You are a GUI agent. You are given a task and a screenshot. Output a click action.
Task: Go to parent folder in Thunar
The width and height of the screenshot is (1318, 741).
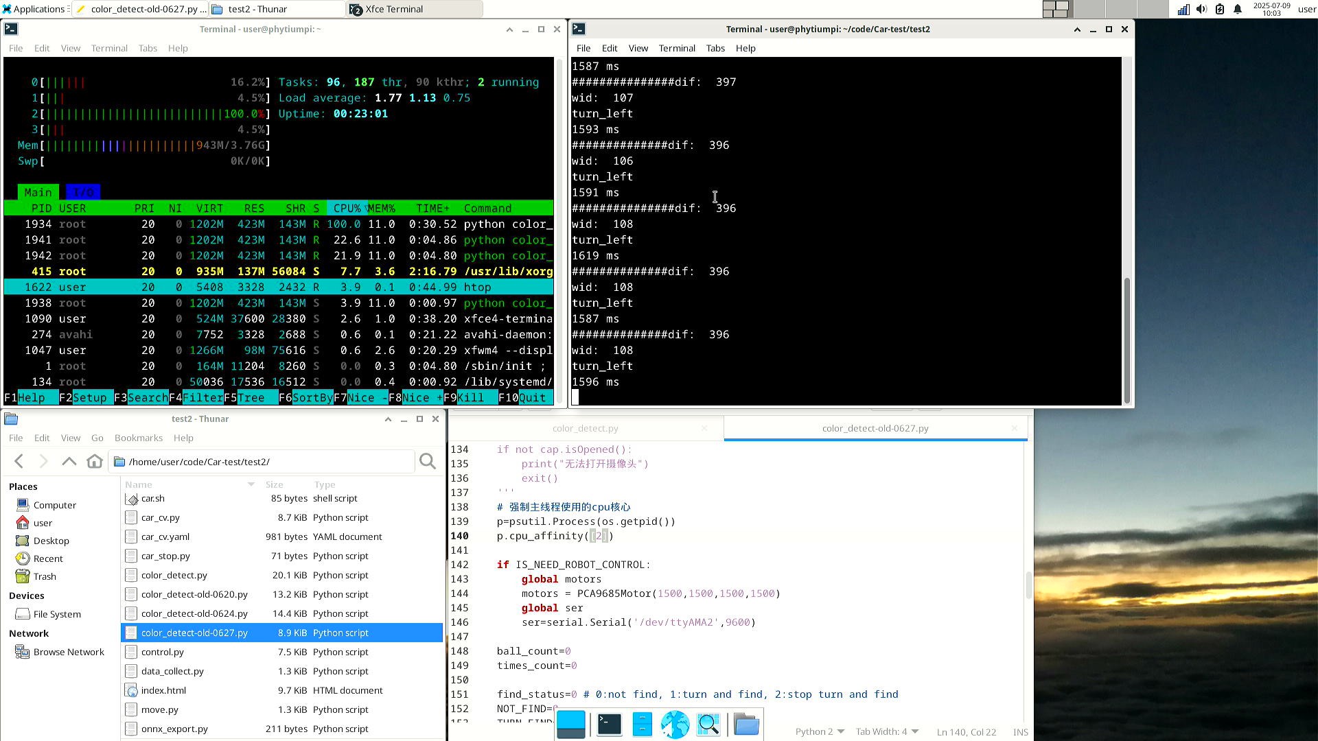69,462
